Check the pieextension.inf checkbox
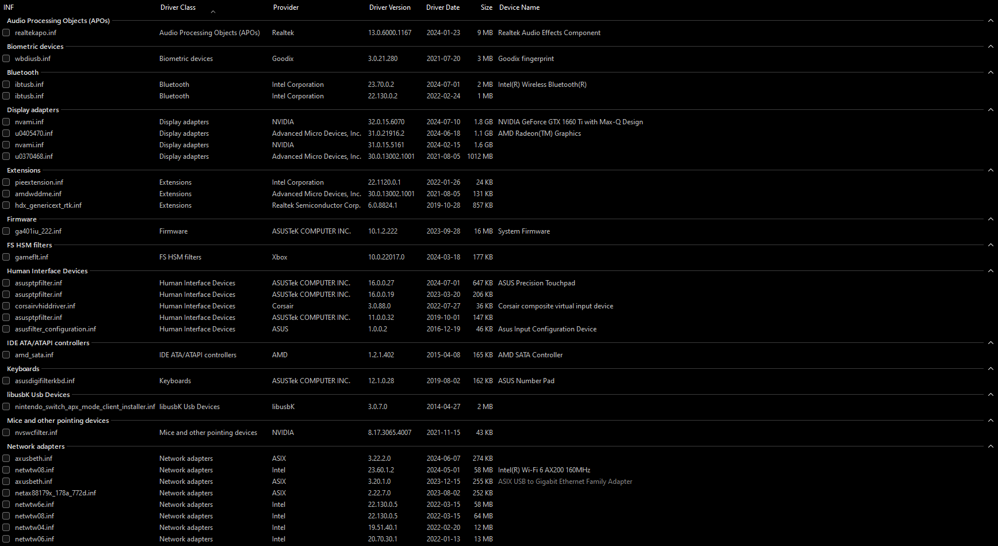The width and height of the screenshot is (998, 546). point(6,182)
